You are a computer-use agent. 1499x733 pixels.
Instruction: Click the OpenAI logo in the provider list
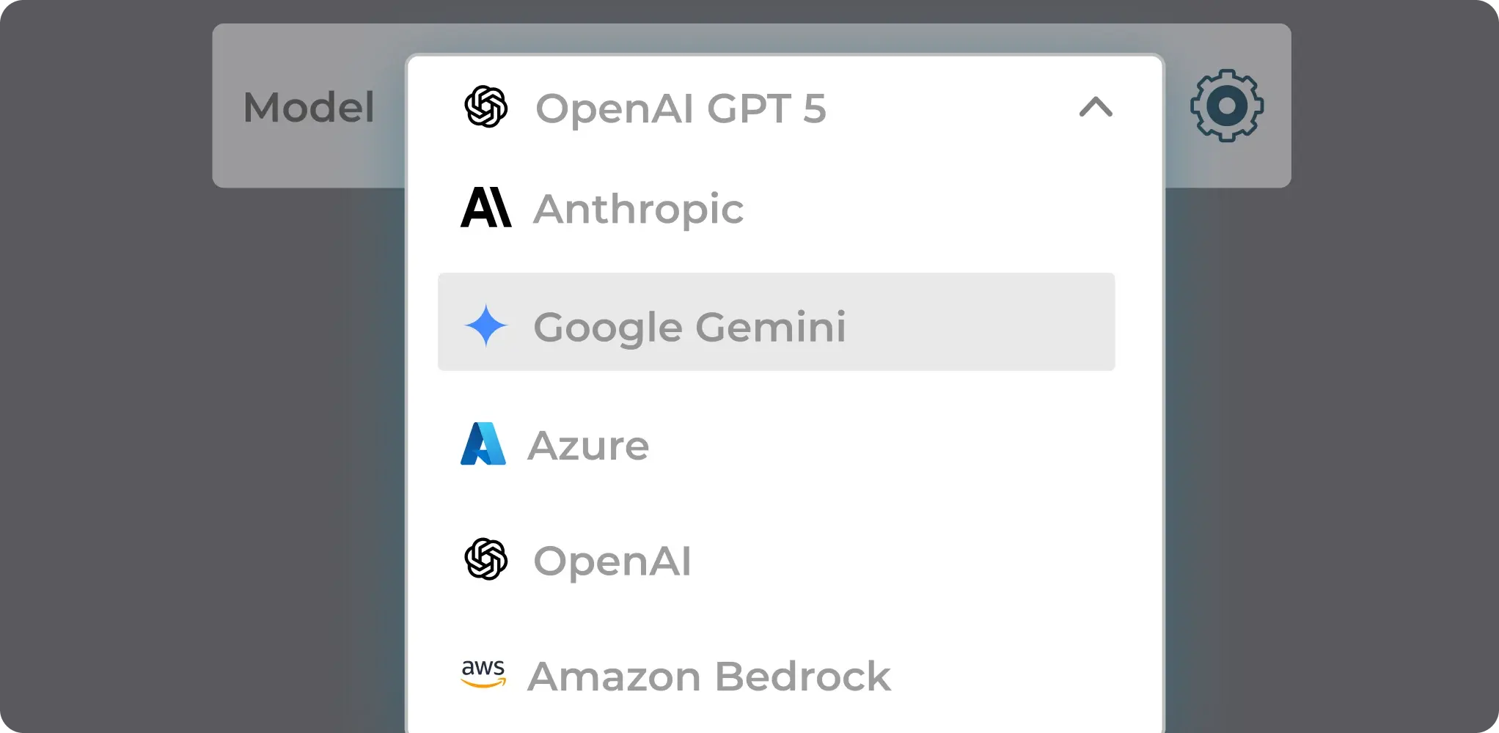coord(485,559)
